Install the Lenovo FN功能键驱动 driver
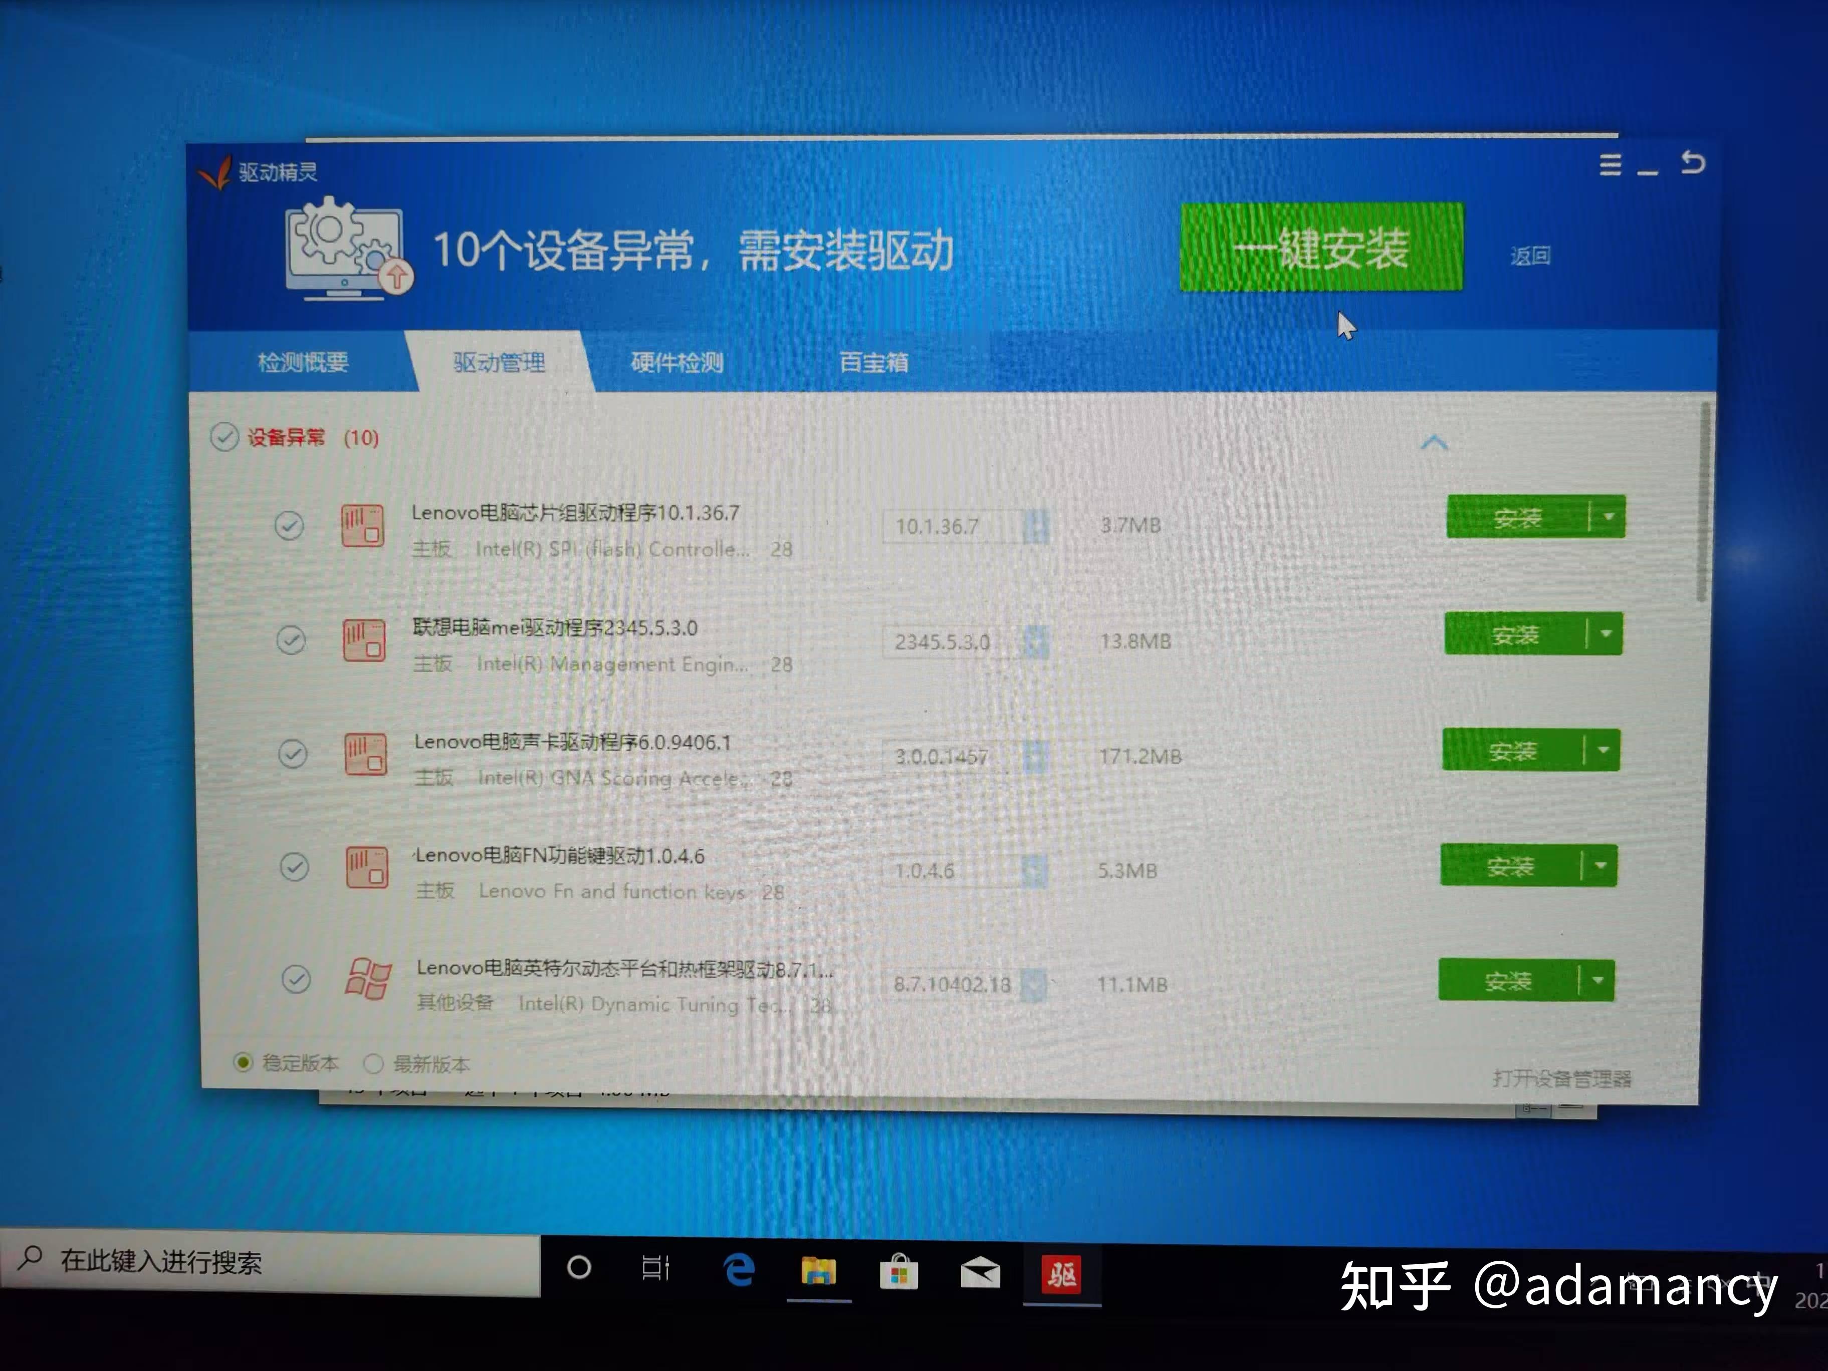 point(1511,866)
